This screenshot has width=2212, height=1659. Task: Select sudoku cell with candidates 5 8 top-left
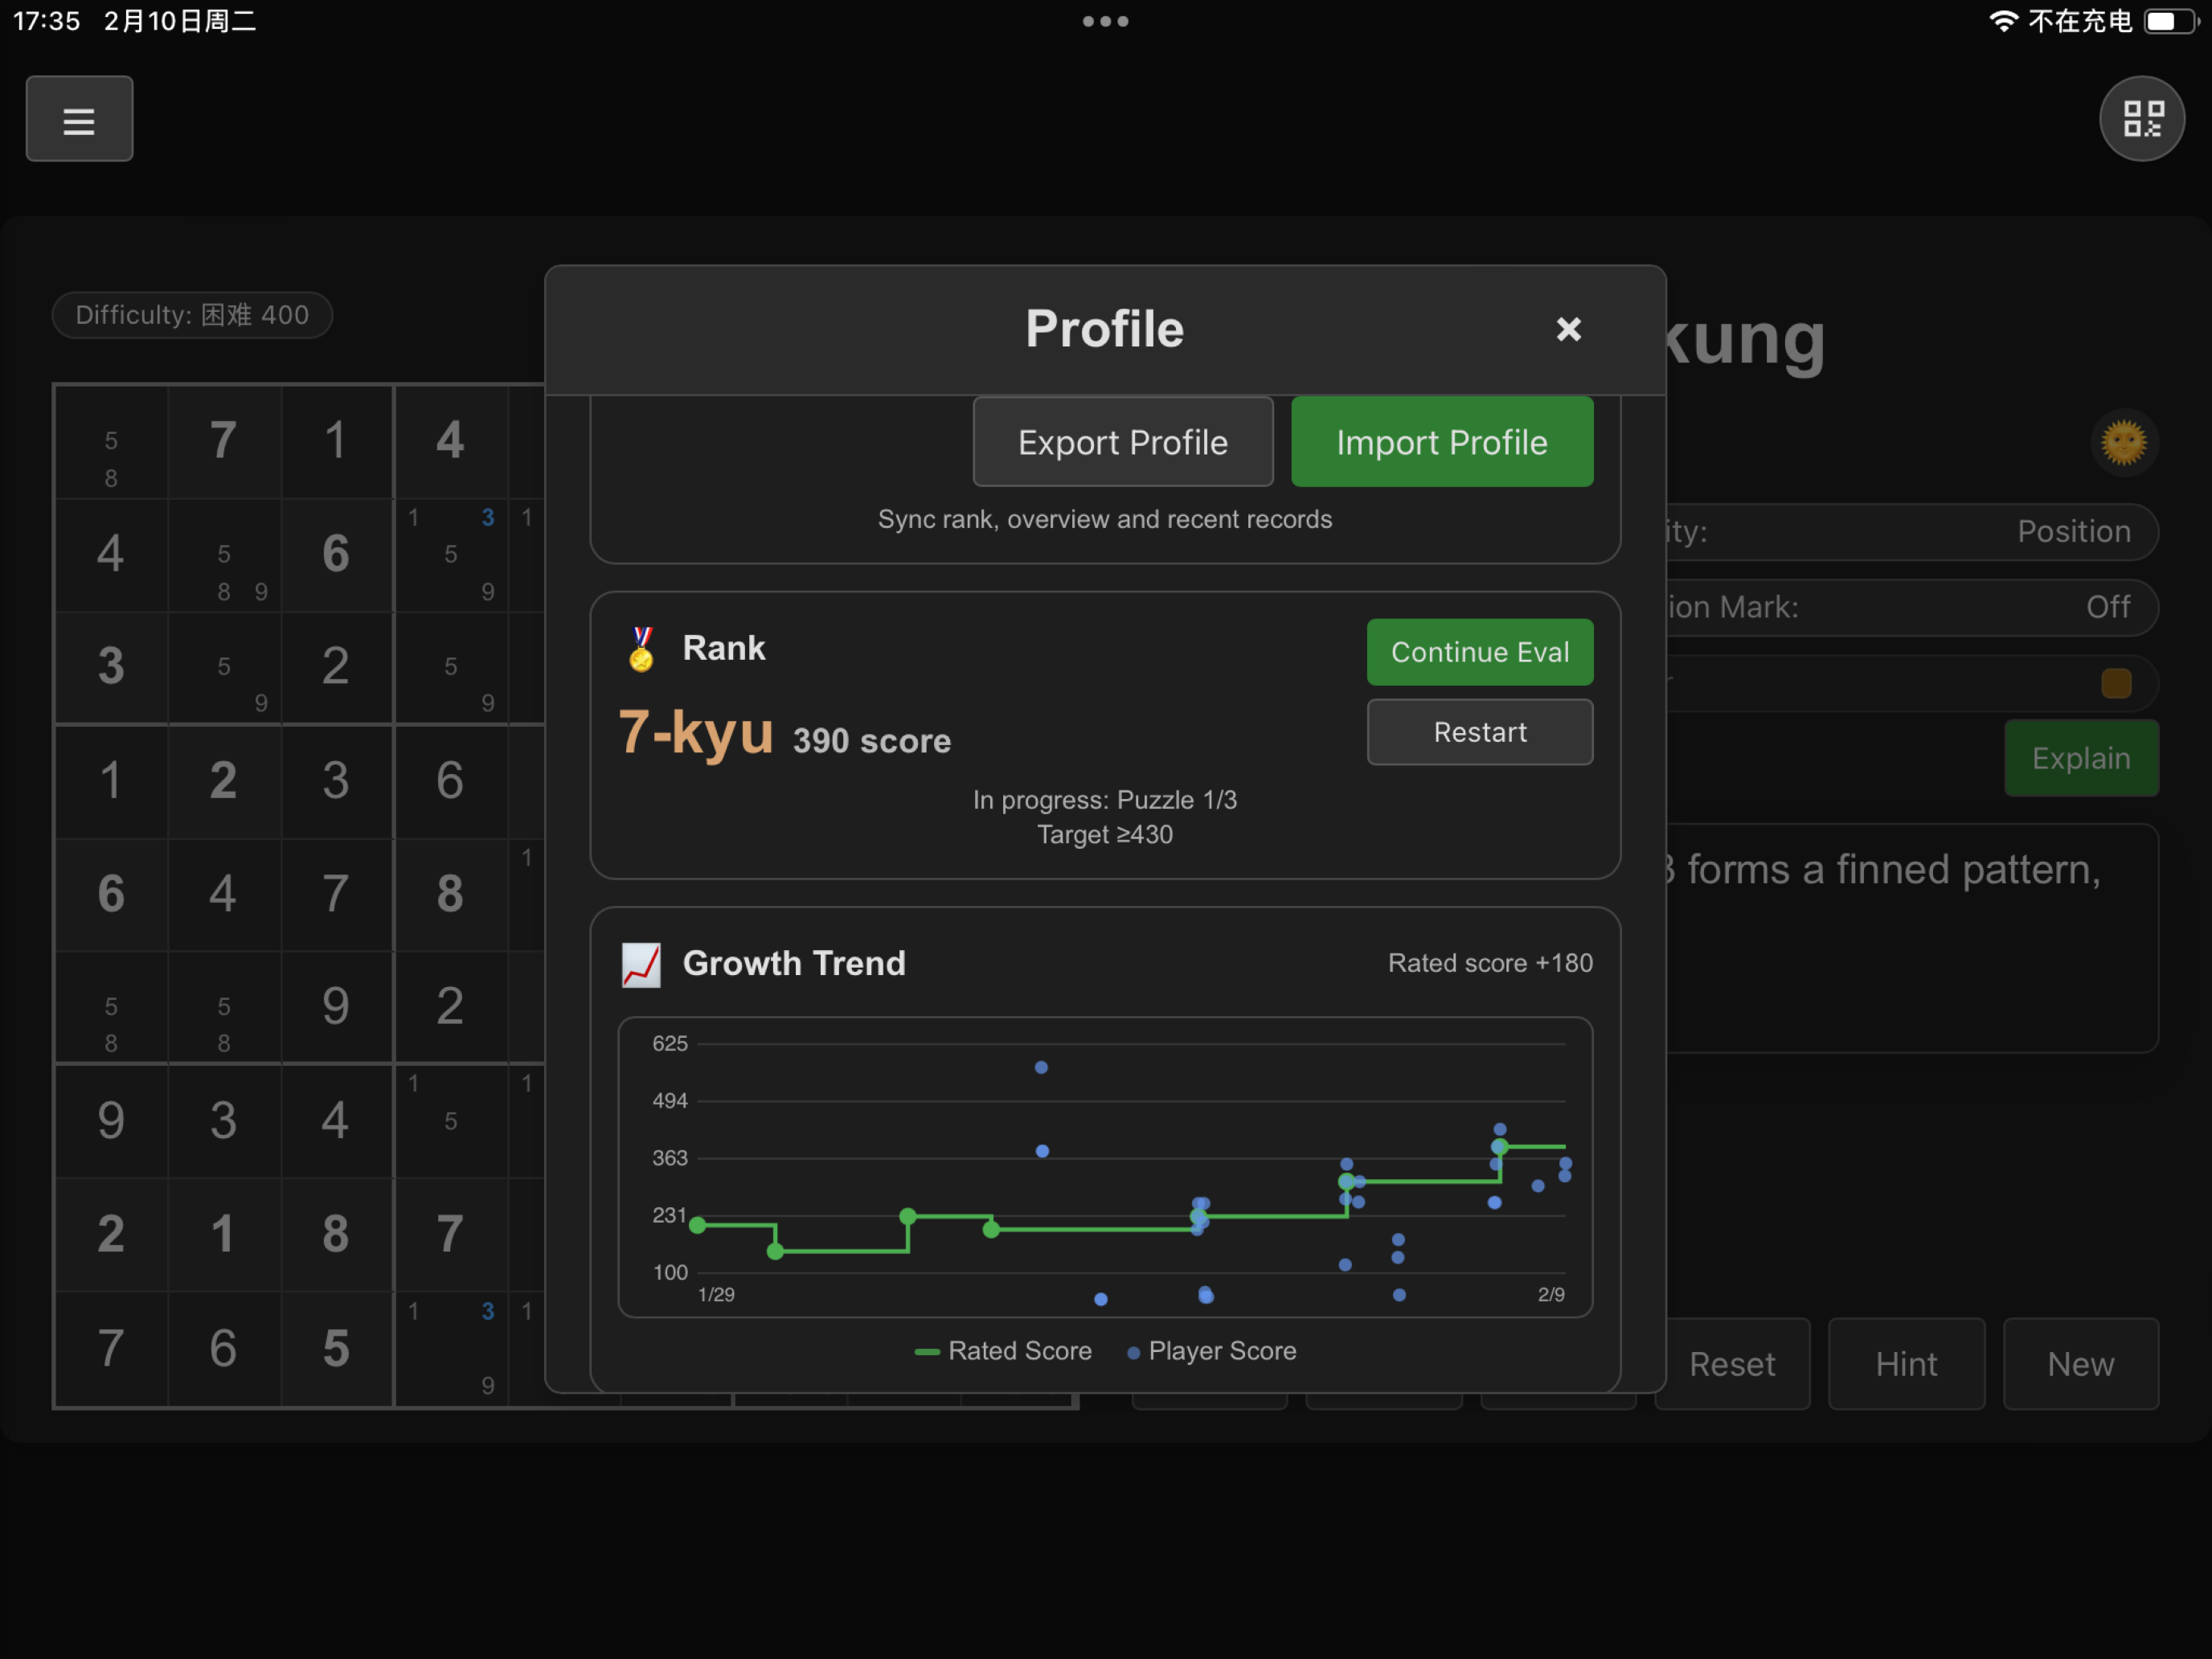coord(111,441)
